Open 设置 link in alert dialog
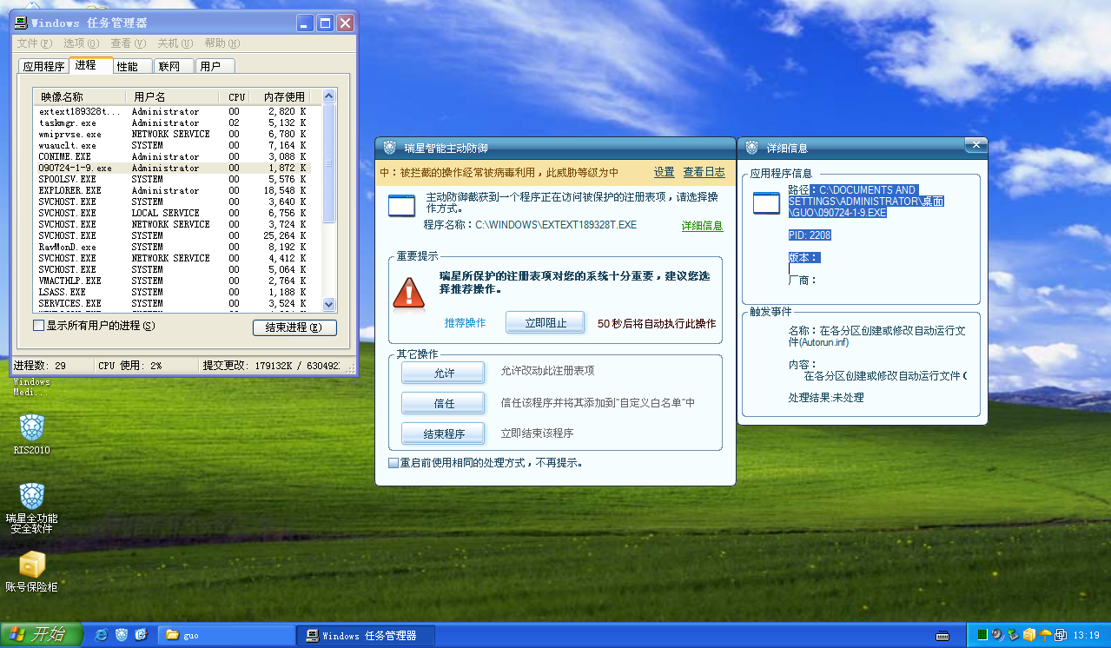The width and height of the screenshot is (1111, 648). pyautogui.click(x=665, y=172)
